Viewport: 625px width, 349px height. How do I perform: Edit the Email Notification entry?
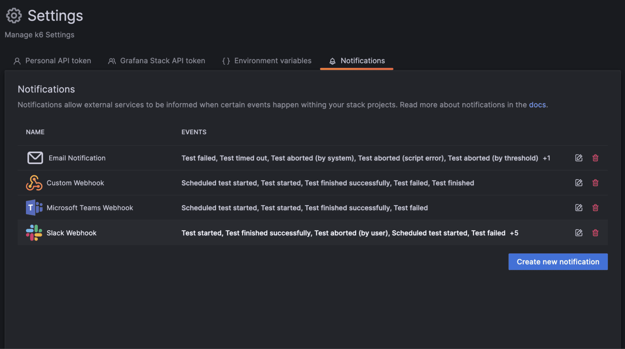click(x=579, y=158)
